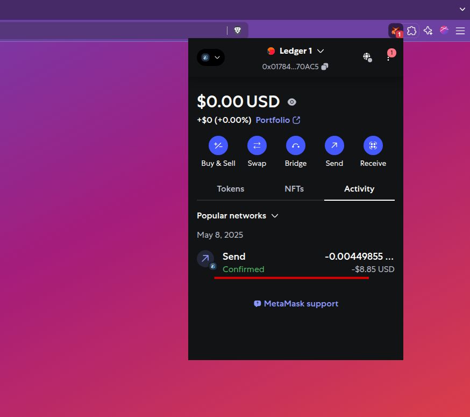This screenshot has height=417, width=470.
Task: Click the Confirmed status text
Action: pos(244,269)
